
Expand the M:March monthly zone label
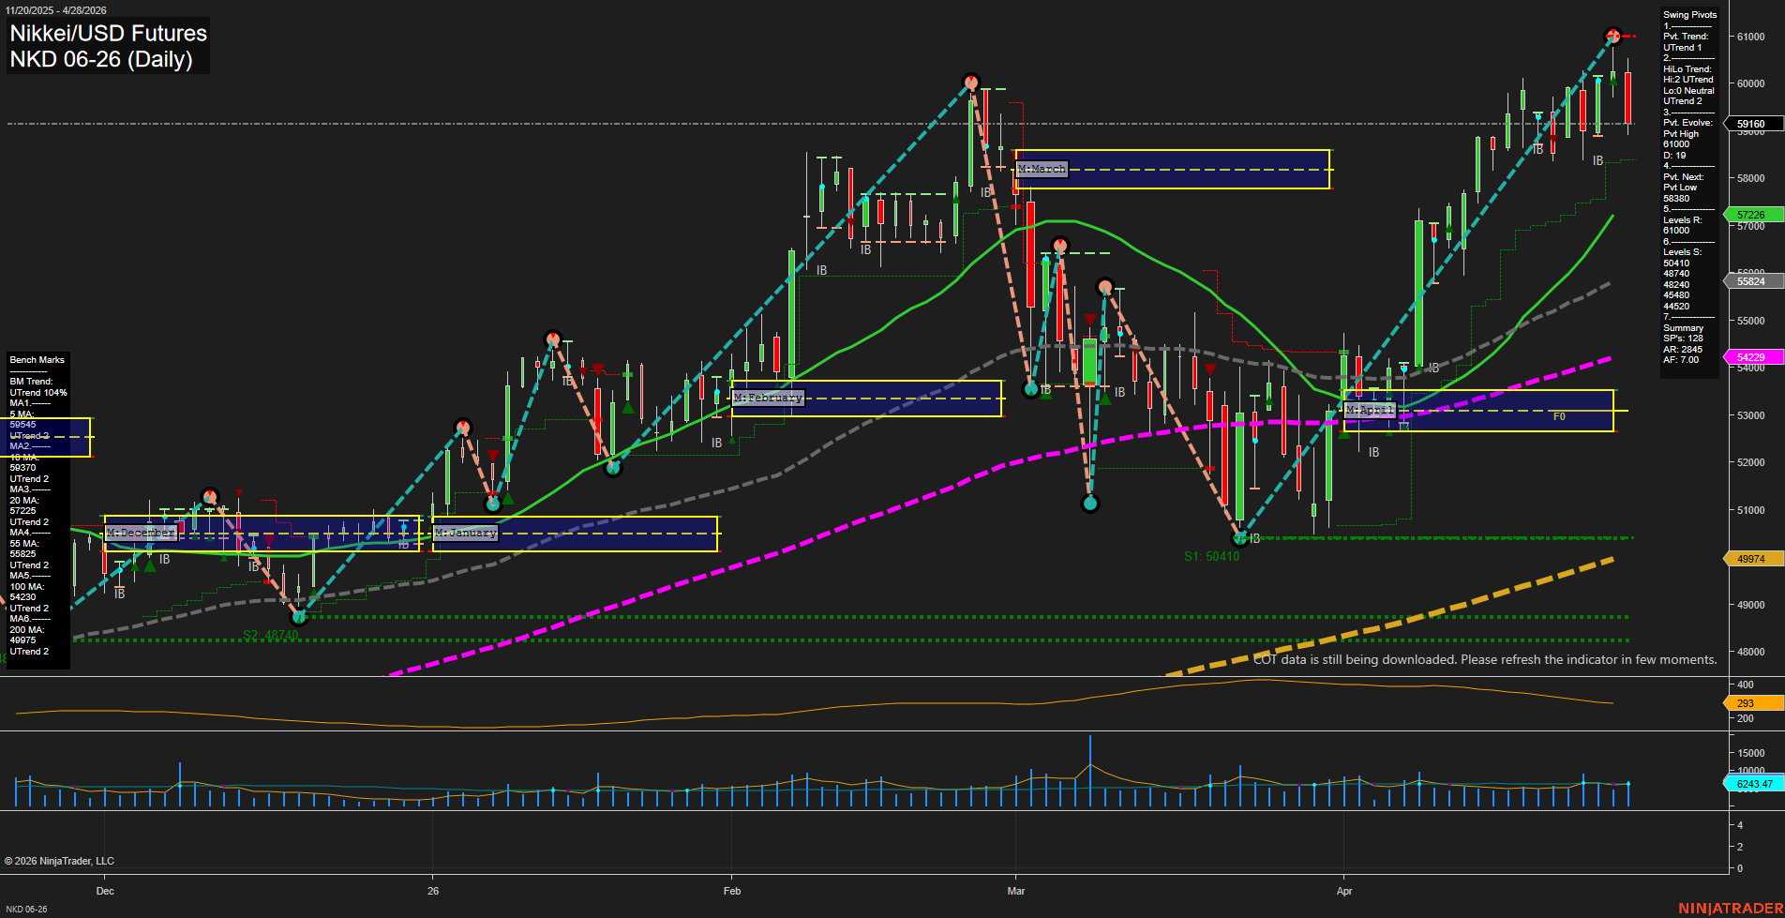[1042, 169]
